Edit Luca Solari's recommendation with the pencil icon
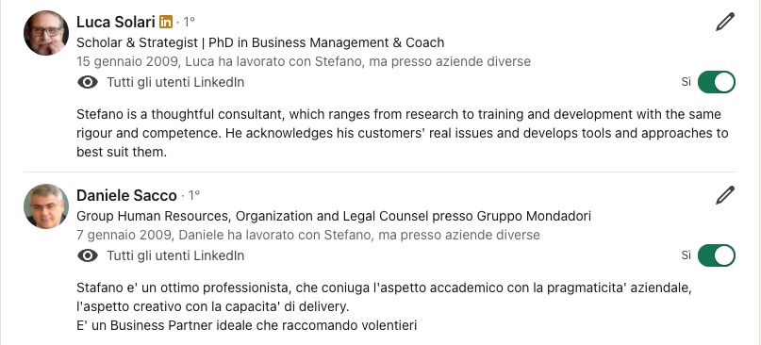761x345 pixels. pyautogui.click(x=725, y=22)
